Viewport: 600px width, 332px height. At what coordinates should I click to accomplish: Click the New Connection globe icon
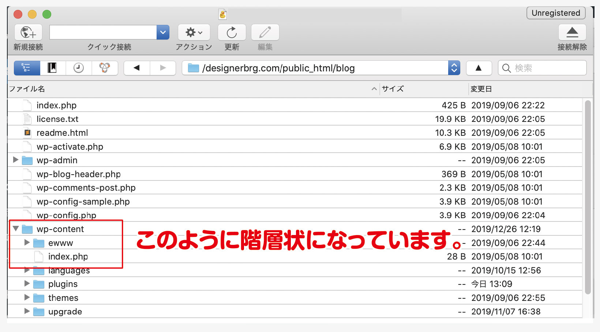pyautogui.click(x=28, y=33)
